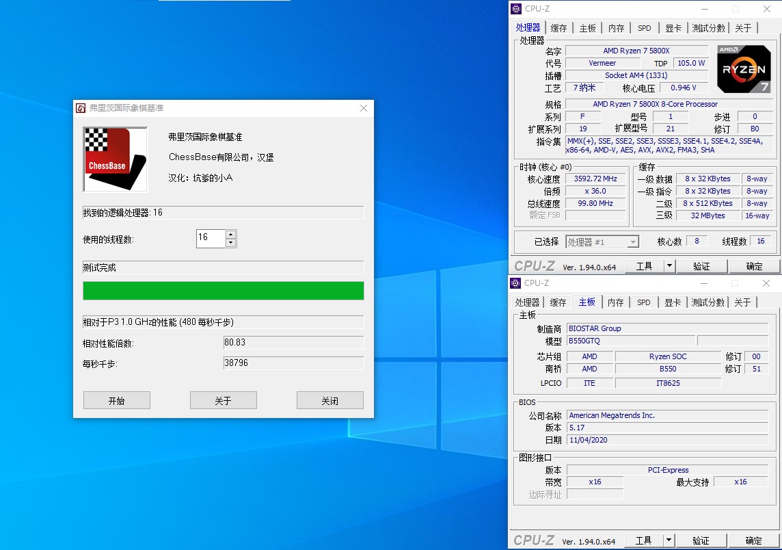Click the x 36.0 multiplier value
Viewport: 782px width, 550px height.
pyautogui.click(x=595, y=191)
